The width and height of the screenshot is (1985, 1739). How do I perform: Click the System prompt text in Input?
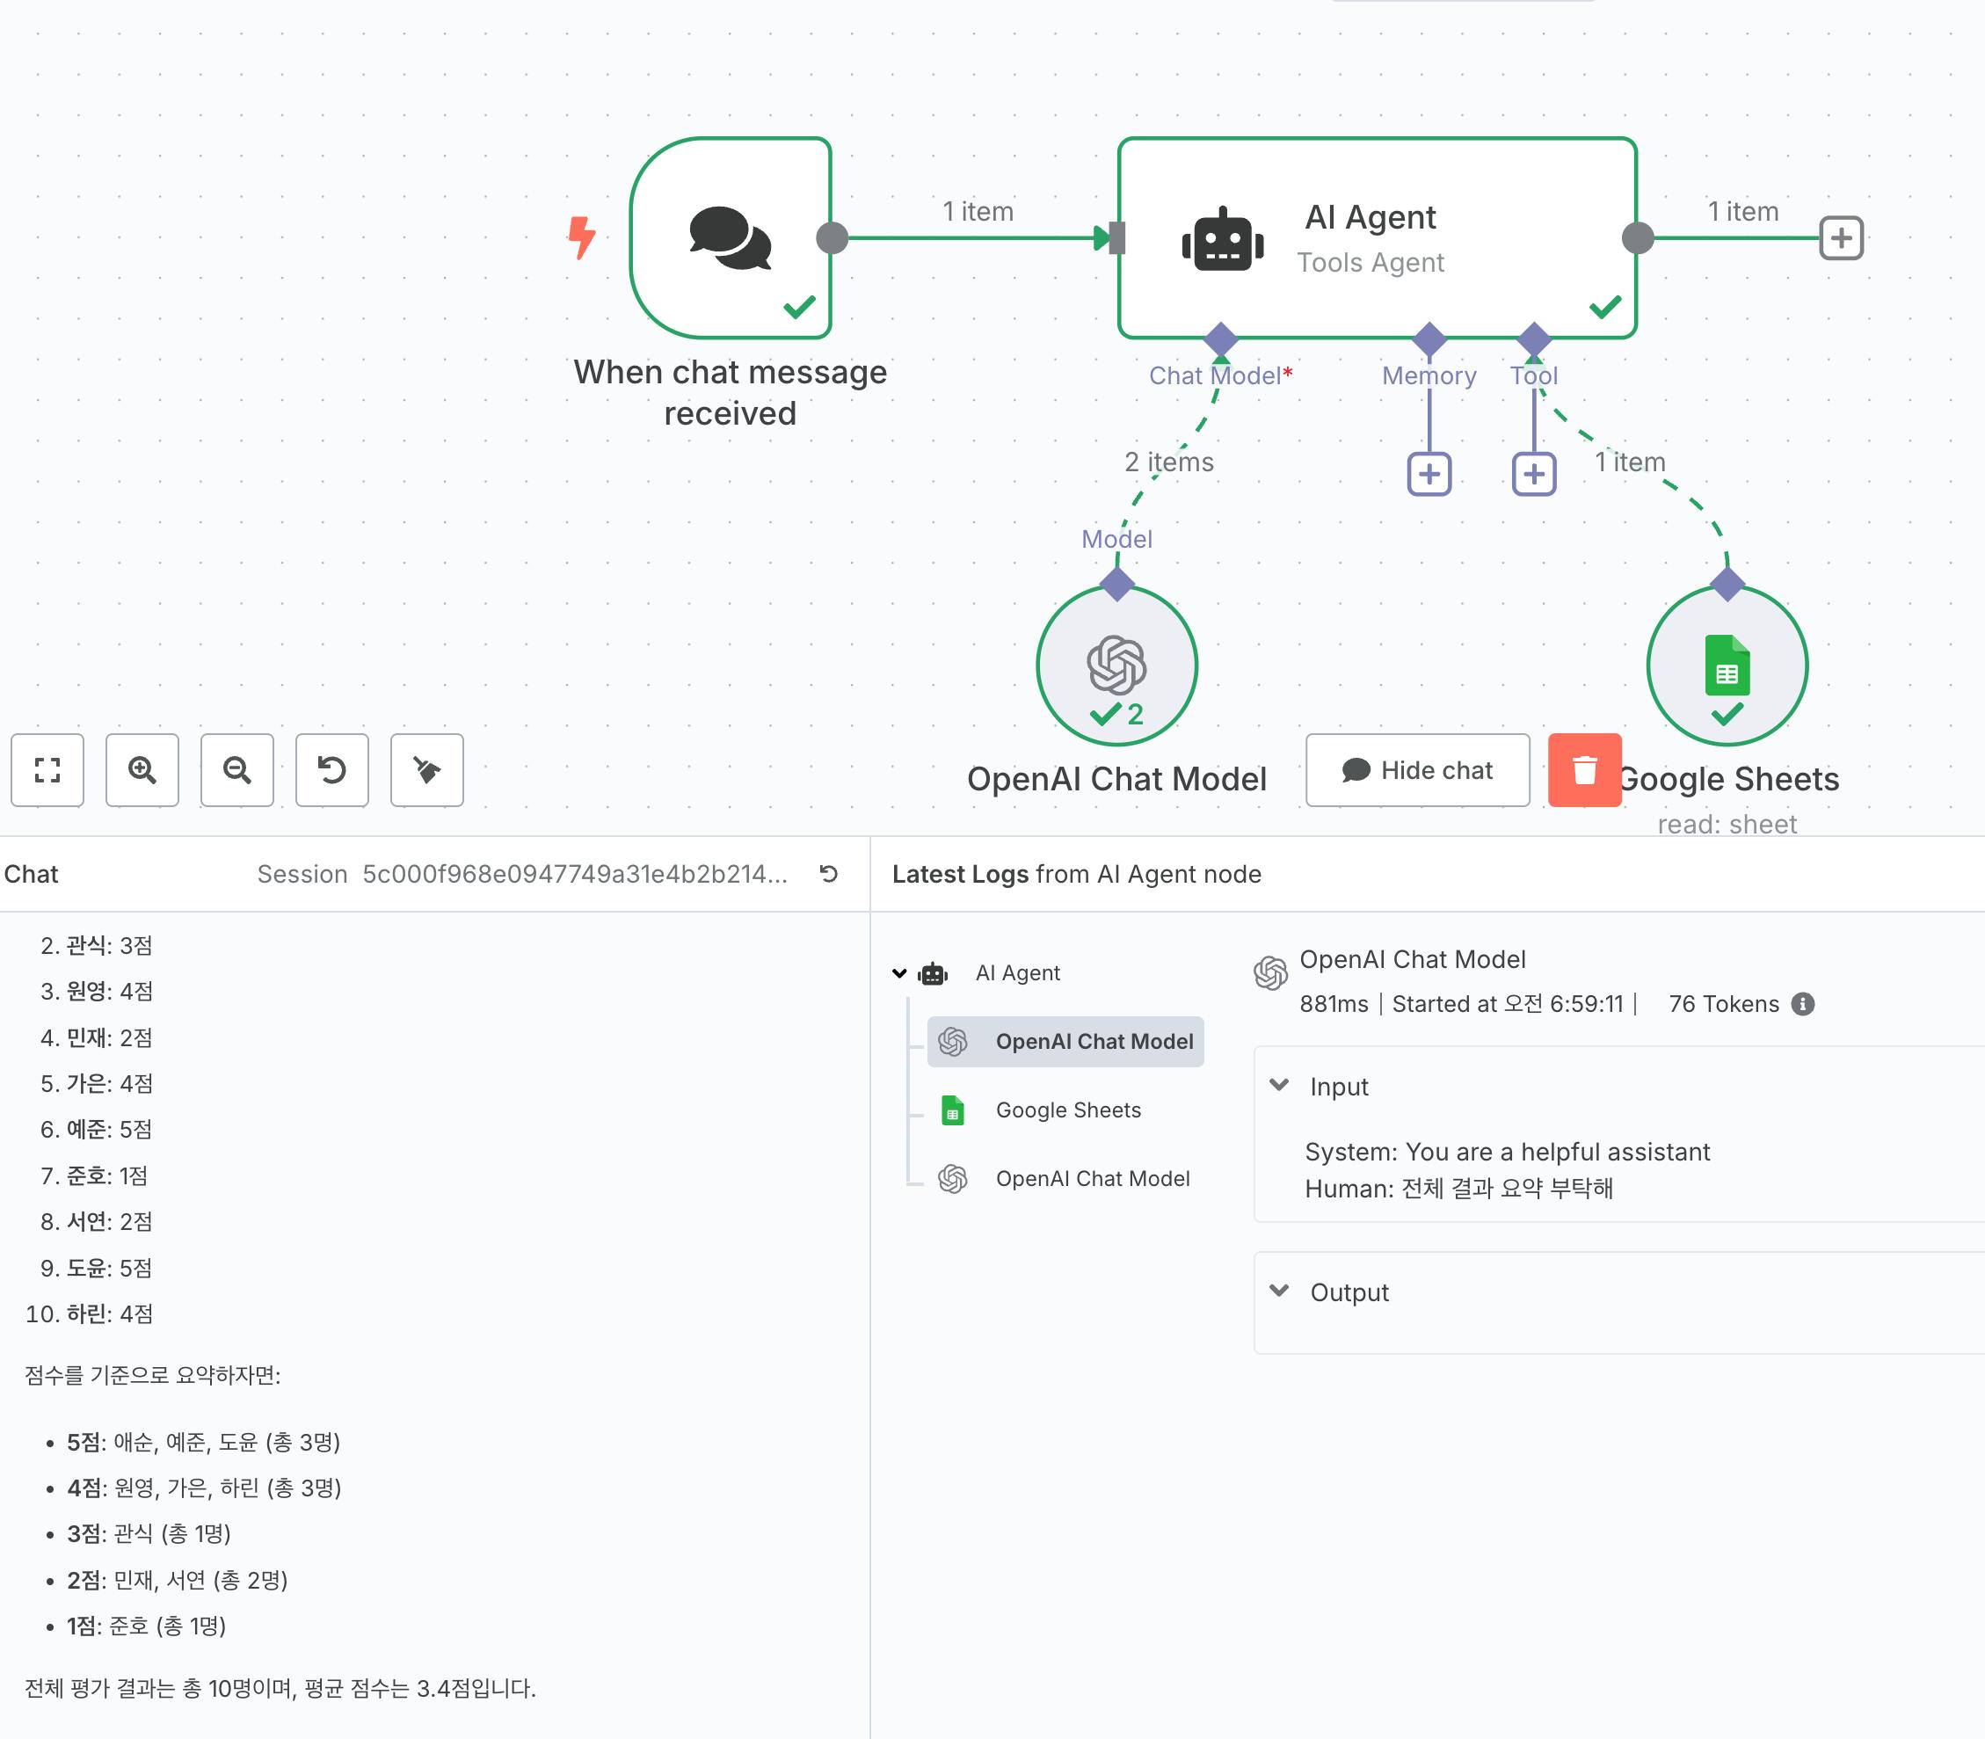tap(1507, 1152)
